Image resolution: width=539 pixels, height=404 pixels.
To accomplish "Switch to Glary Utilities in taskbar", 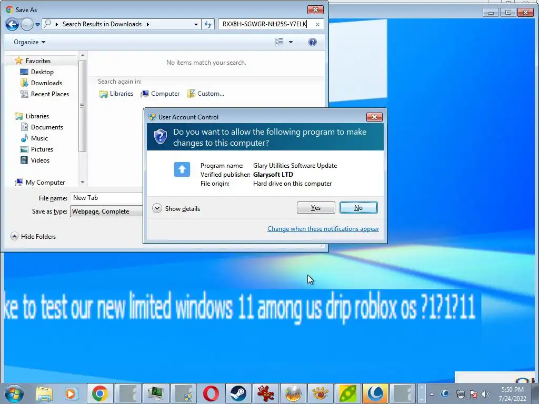I will point(375,393).
